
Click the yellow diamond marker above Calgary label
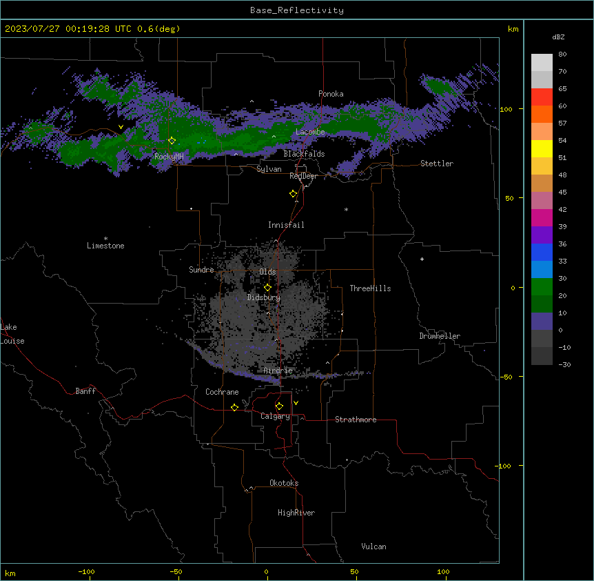click(x=279, y=406)
